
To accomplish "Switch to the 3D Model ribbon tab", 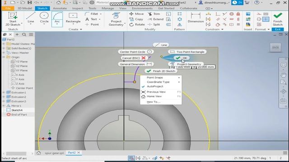I will [25, 8].
